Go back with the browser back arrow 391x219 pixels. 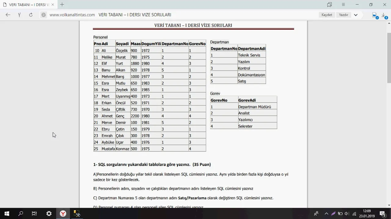[8, 15]
